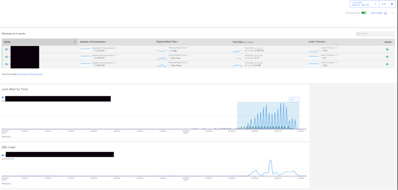The width and height of the screenshot is (398, 190).
Task: Click the highlighted time selection on Lock Wait chart
Action: 268,115
